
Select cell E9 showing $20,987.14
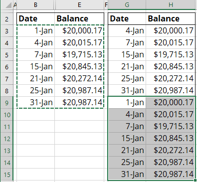(x=79, y=103)
